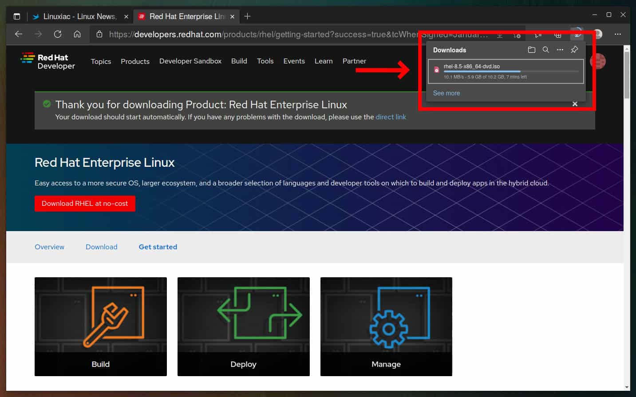Screen dimensions: 636x397
Task: Reload the page with the refresh icon
Action: click(57, 34)
